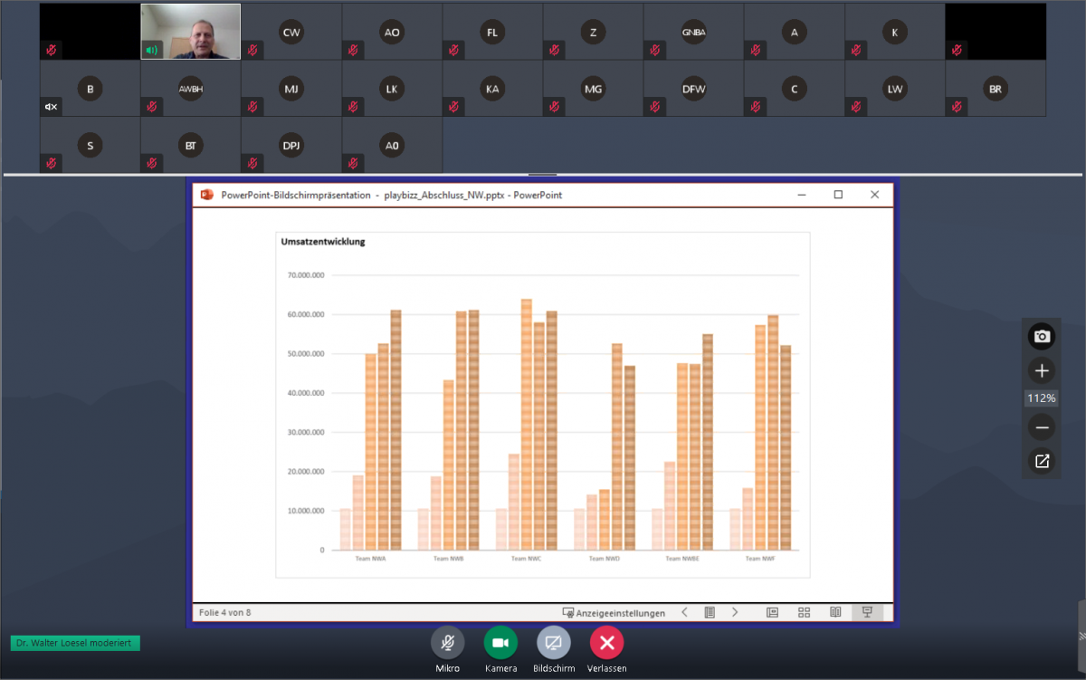Click the 112% zoom level indicator
Viewport: 1086px width, 680px height.
(1042, 398)
